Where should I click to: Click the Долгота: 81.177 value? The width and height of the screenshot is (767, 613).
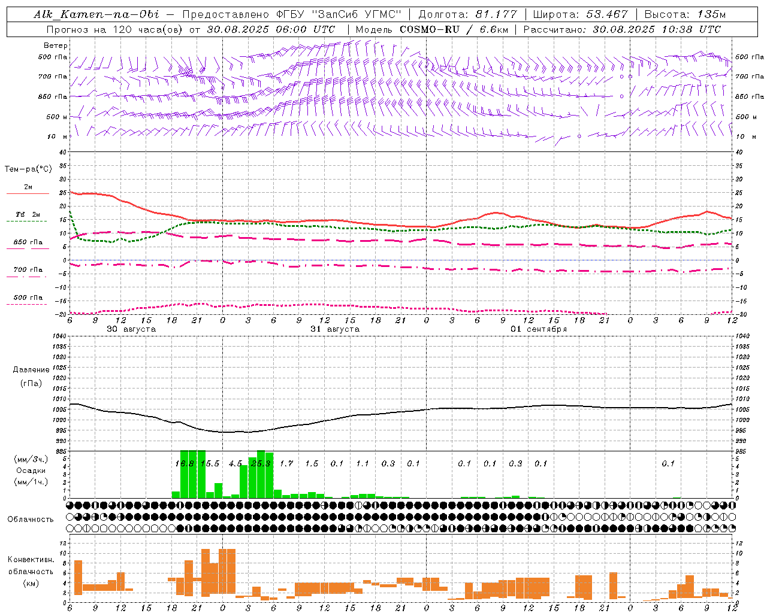click(467, 14)
